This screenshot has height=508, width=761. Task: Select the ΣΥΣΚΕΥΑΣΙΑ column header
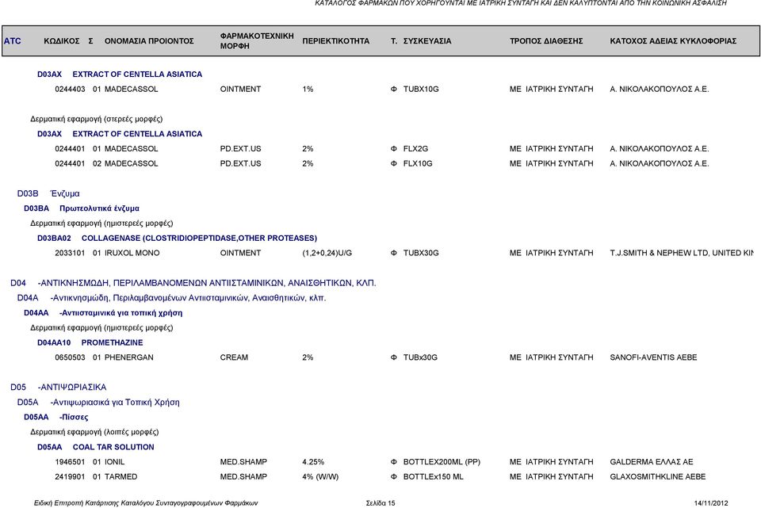tap(427, 40)
